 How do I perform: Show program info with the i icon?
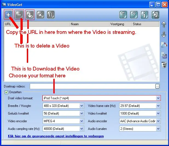(x=144, y=15)
